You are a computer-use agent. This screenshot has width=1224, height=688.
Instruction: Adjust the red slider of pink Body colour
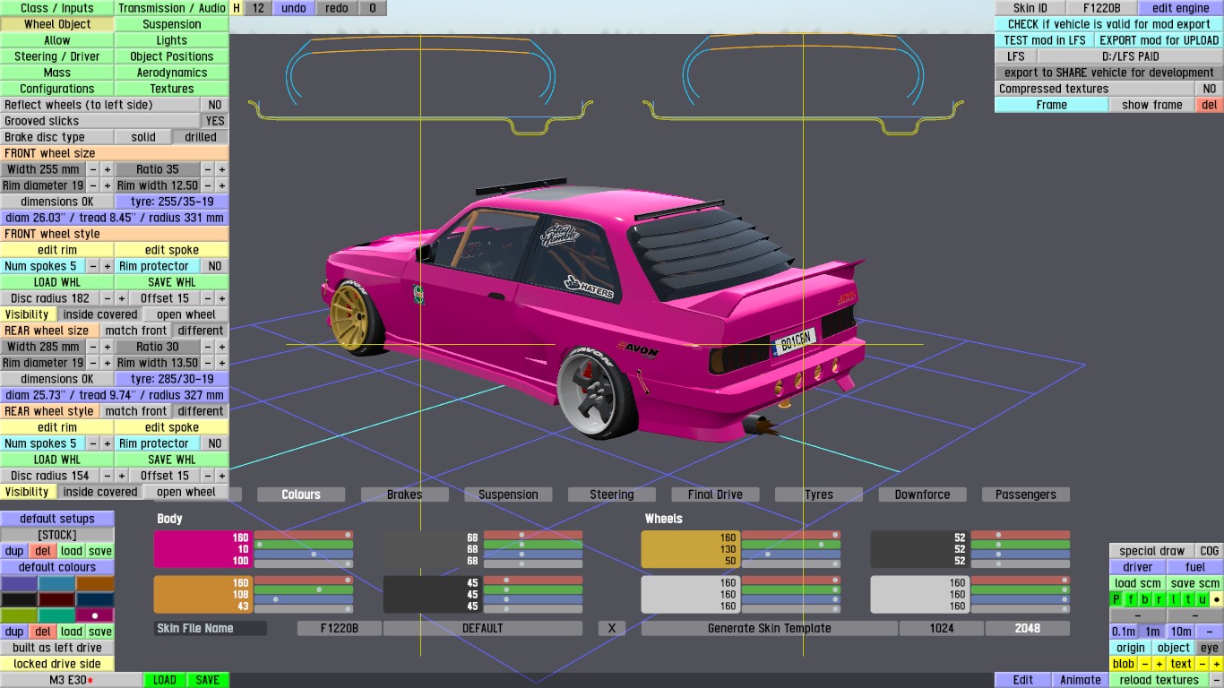coord(304,535)
